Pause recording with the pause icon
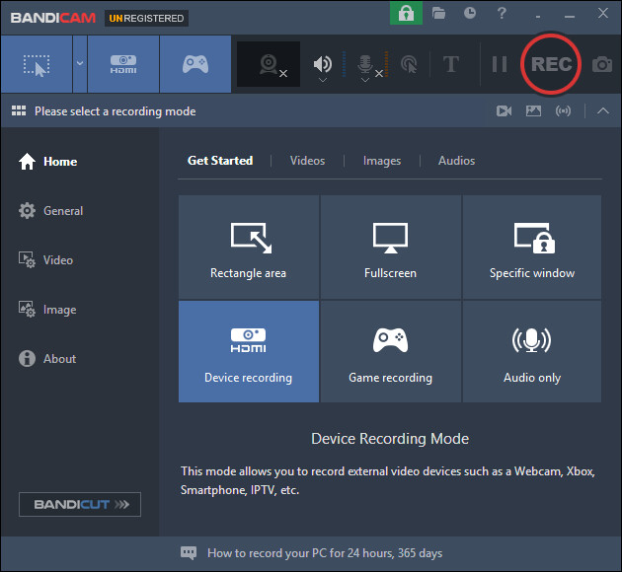This screenshot has height=572, width=622. point(500,64)
